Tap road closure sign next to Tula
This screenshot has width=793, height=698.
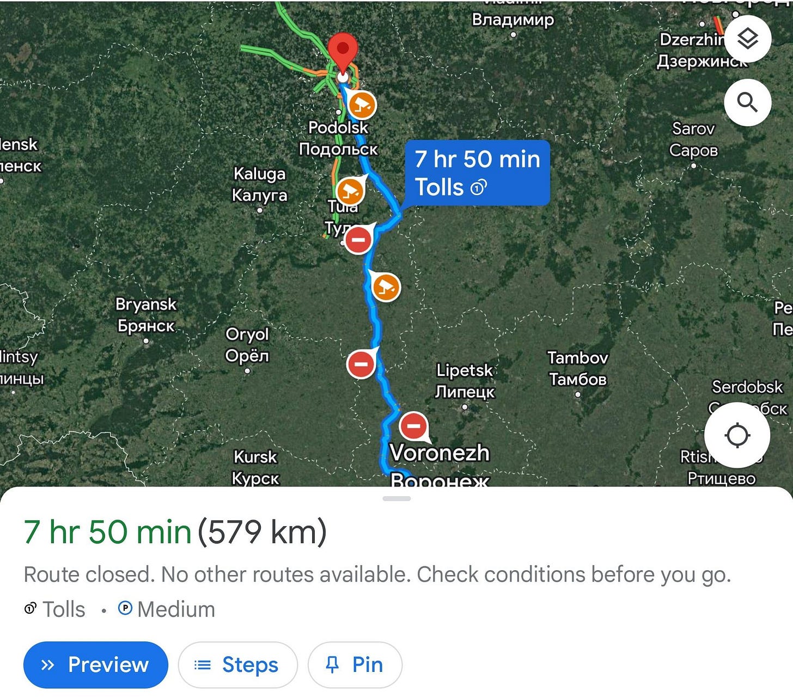click(x=358, y=239)
